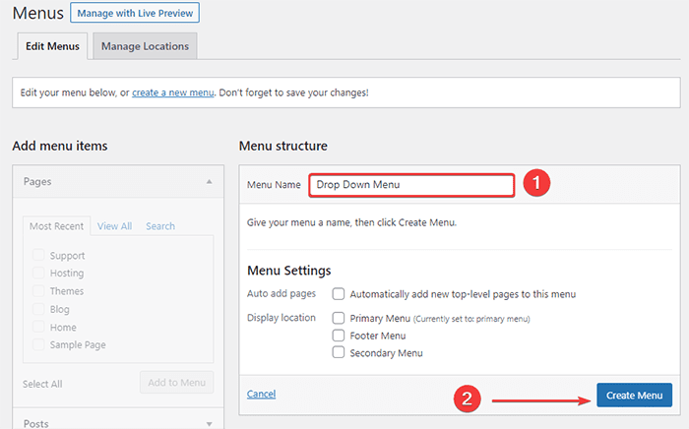Screen dimensions: 689x429
Task: Check the Support page checkbox
Action: 38,256
